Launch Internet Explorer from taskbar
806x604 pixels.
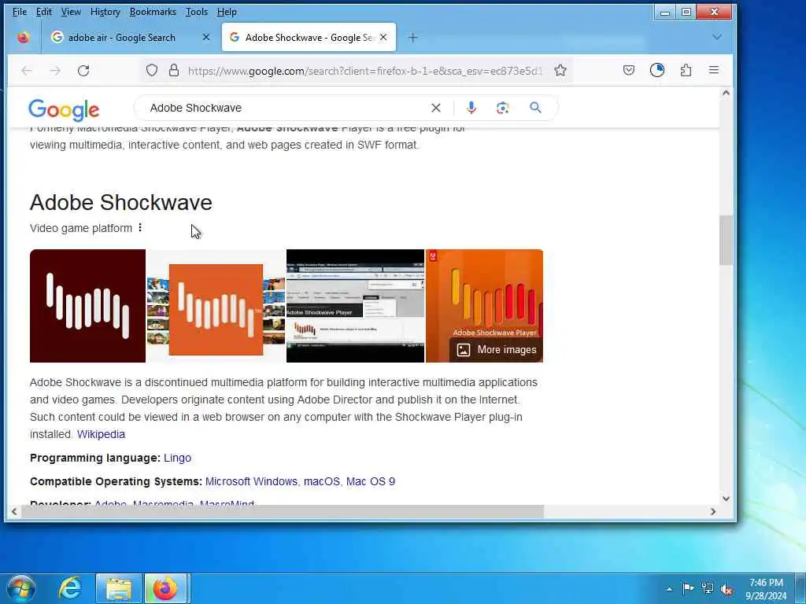pos(70,588)
